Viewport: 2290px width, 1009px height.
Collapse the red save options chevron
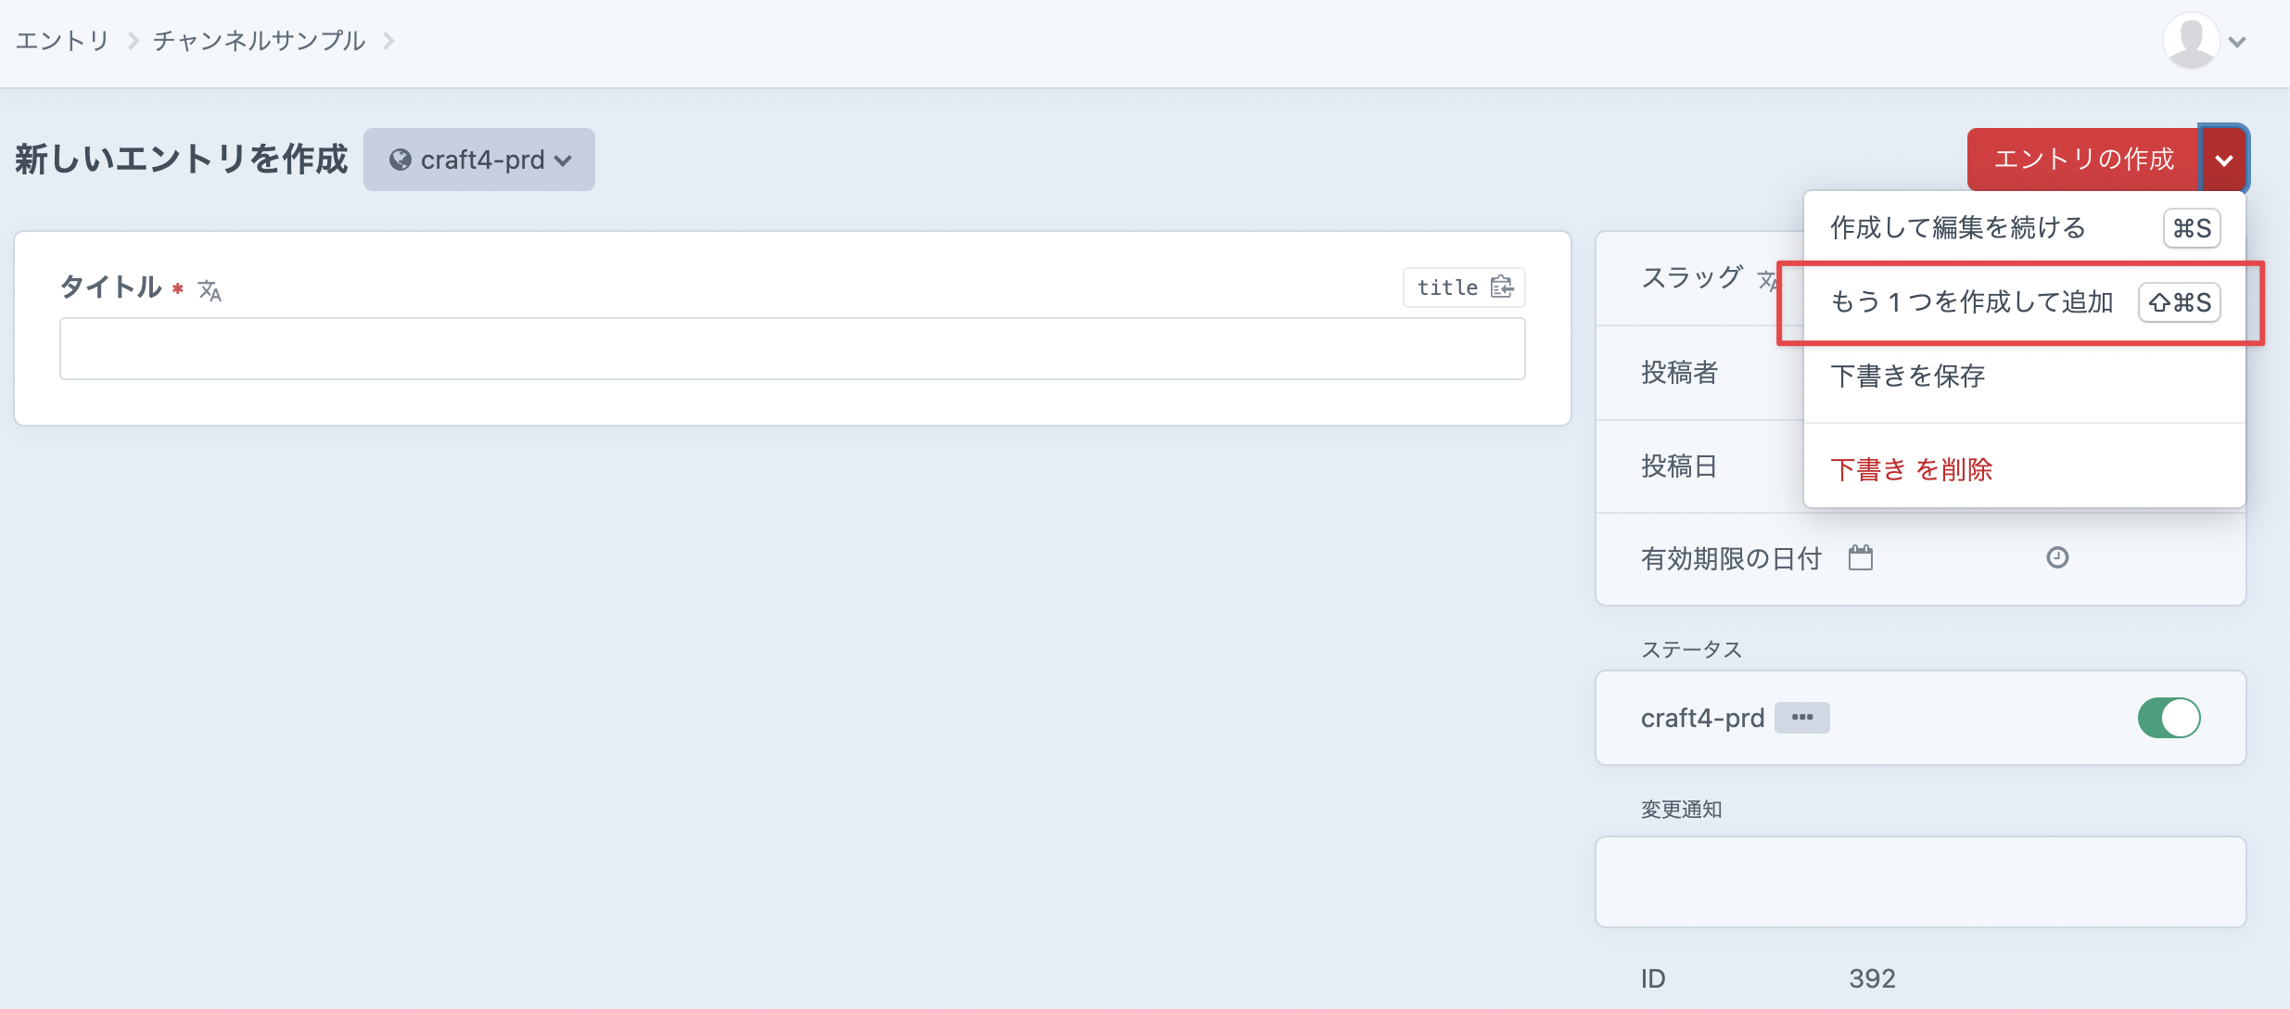(2223, 160)
